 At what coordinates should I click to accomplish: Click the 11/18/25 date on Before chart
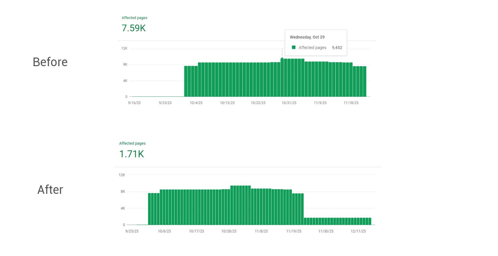pyautogui.click(x=351, y=103)
